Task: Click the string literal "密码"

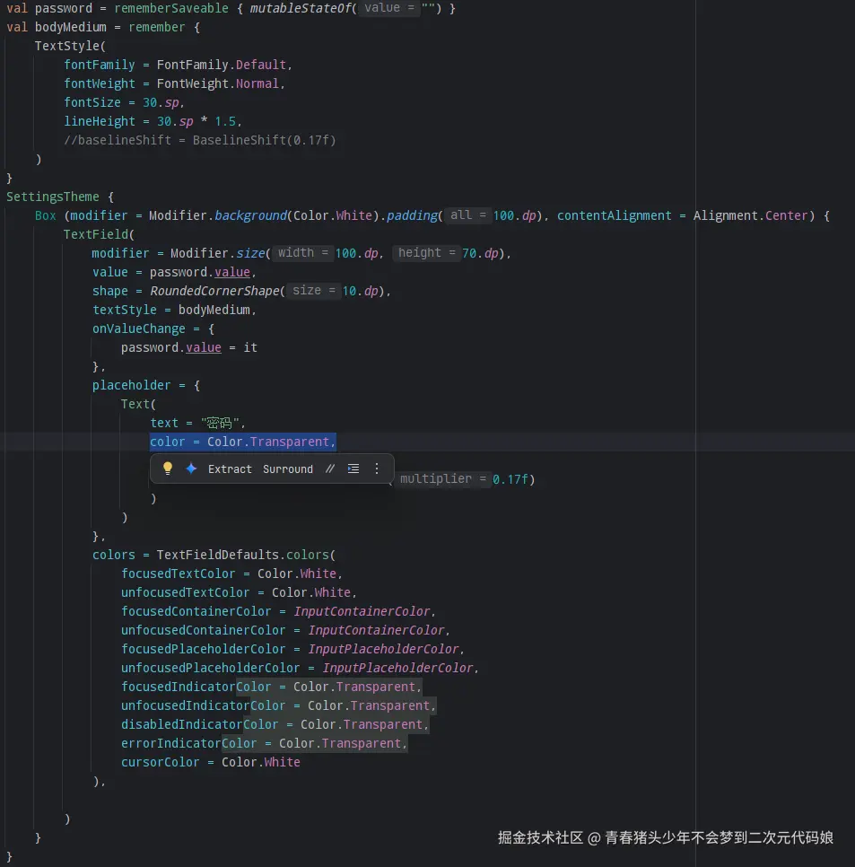Action: tap(220, 423)
